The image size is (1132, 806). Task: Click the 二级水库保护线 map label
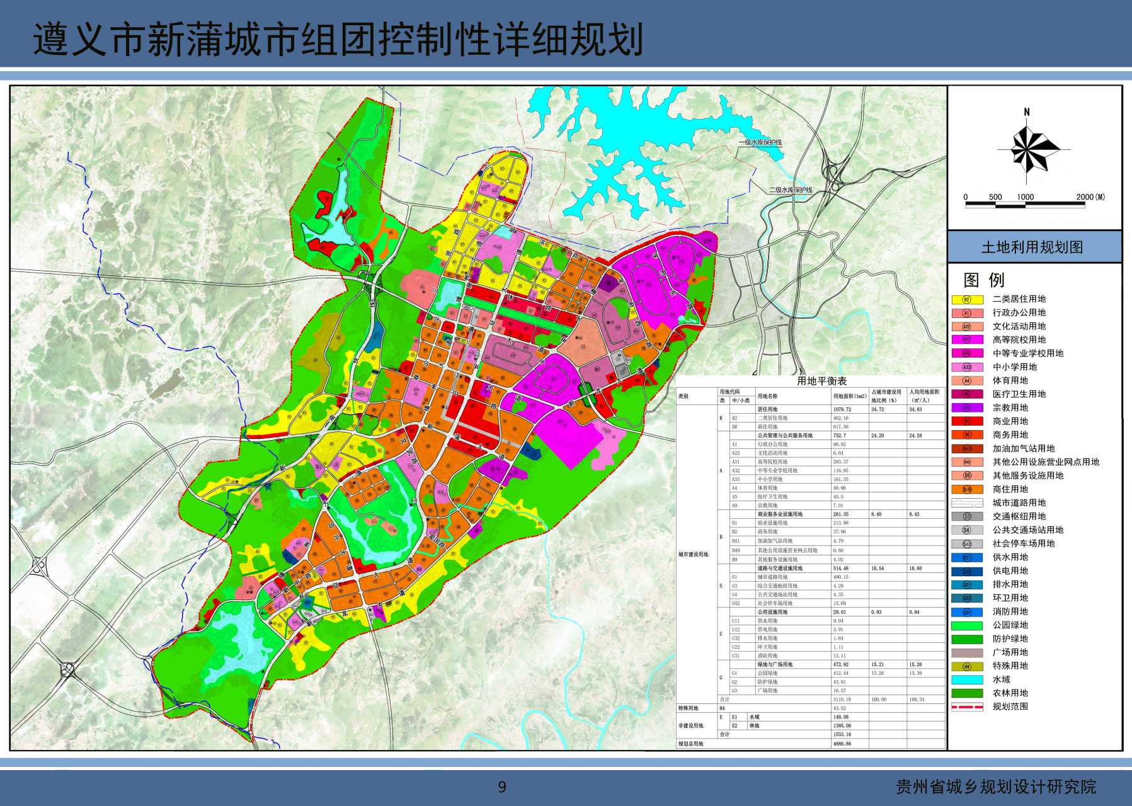(790, 190)
